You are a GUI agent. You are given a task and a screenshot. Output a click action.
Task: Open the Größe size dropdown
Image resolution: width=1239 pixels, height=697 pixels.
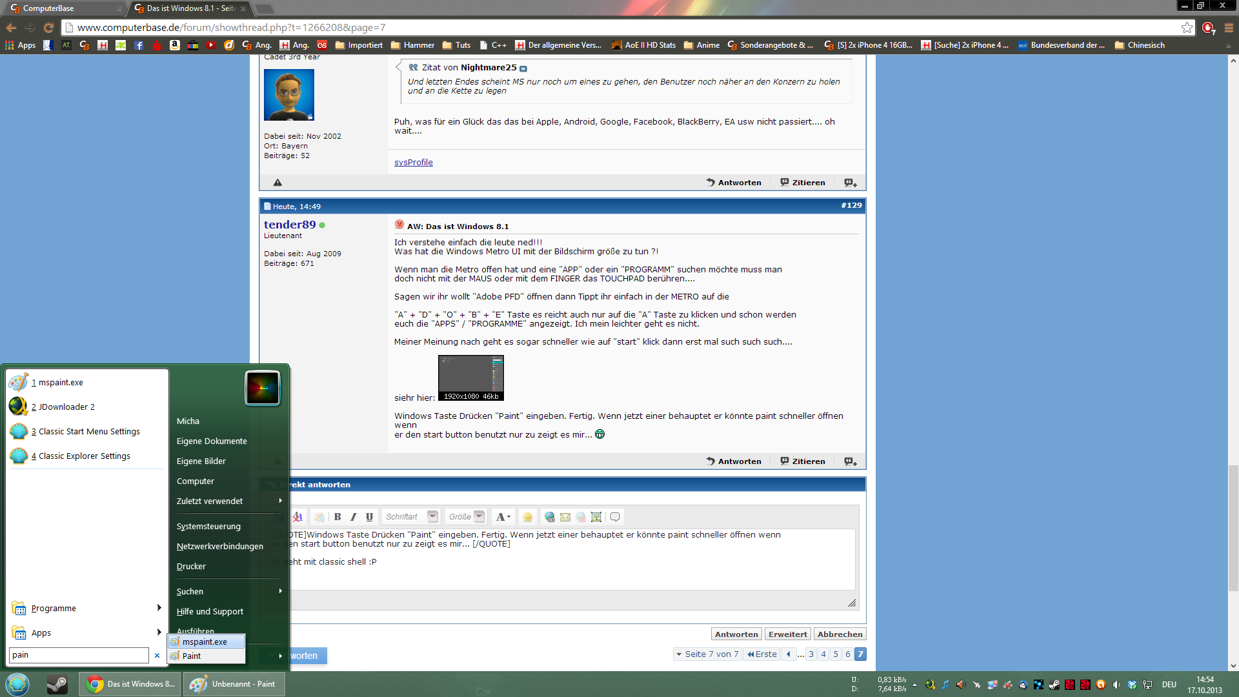click(x=479, y=517)
